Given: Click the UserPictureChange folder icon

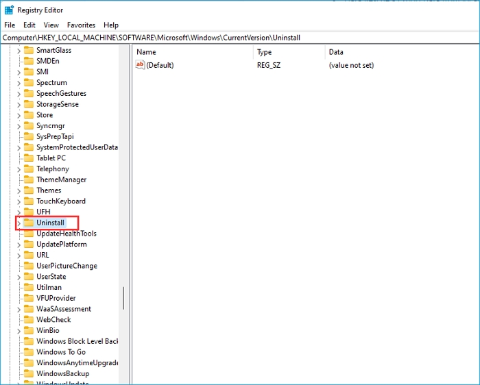Looking at the screenshot, I should coord(29,265).
